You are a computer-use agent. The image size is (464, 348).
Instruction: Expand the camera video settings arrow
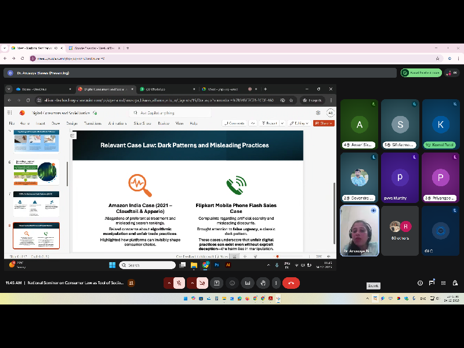(x=190, y=283)
